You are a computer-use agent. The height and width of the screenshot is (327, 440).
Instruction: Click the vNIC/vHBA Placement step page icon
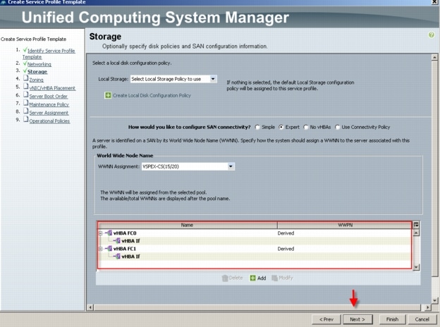coord(26,87)
